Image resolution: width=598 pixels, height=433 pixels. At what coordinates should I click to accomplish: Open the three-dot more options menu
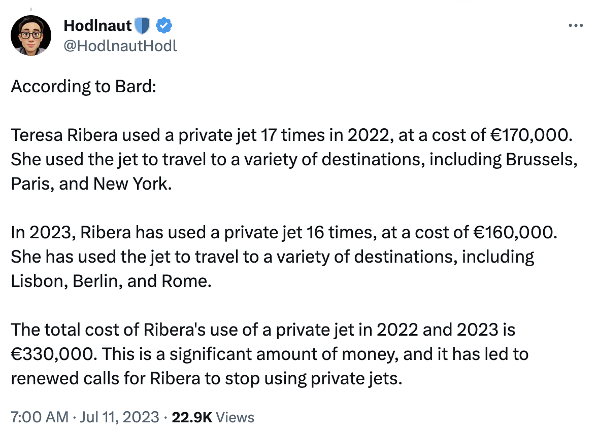pos(575,25)
